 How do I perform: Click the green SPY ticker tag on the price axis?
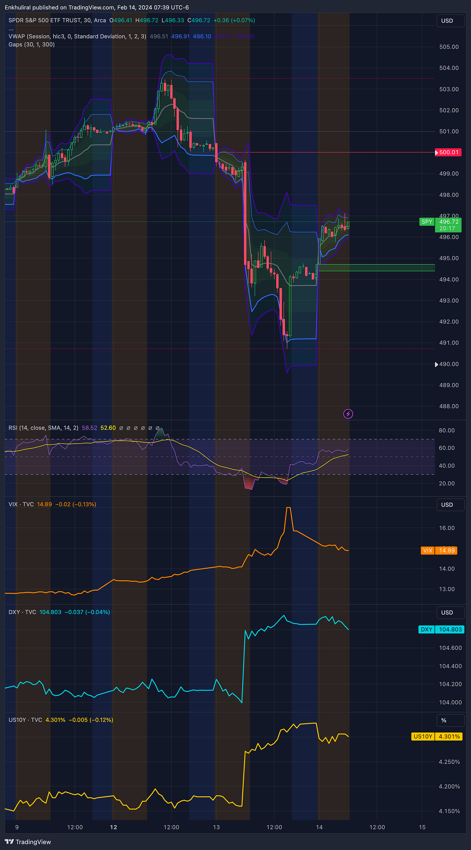pyautogui.click(x=427, y=222)
